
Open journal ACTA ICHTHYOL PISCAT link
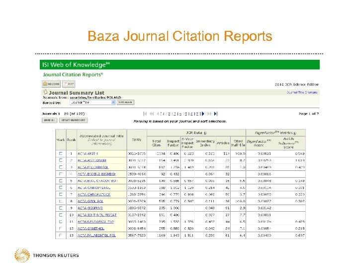point(97,215)
